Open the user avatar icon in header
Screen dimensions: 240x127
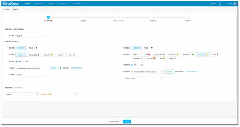[x=235, y=4]
